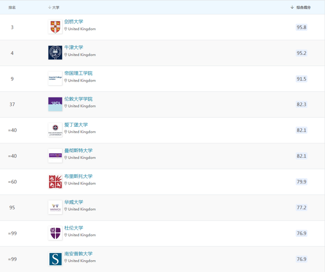Click location pin icon under 牛津大学
This screenshot has height=272, width=325.
coord(66,55)
